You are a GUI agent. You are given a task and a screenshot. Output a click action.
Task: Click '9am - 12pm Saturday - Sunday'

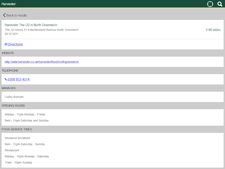pos(25,144)
